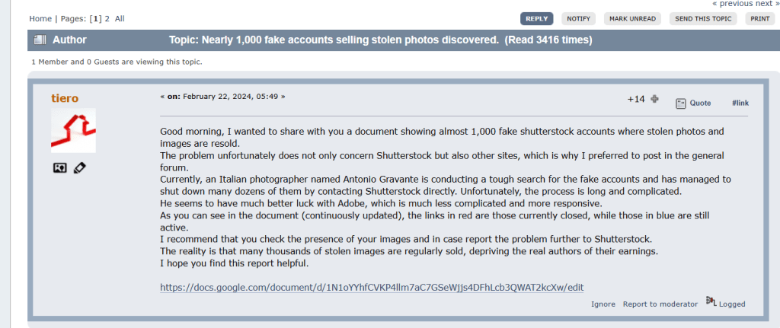This screenshot has height=328, width=780.
Task: Click the #link post permalink
Action: tap(740, 103)
